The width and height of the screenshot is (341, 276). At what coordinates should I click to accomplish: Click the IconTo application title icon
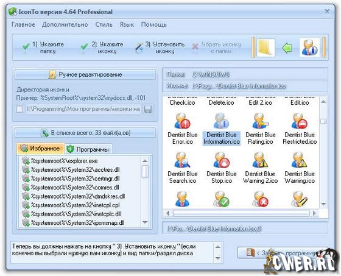tap(13, 12)
